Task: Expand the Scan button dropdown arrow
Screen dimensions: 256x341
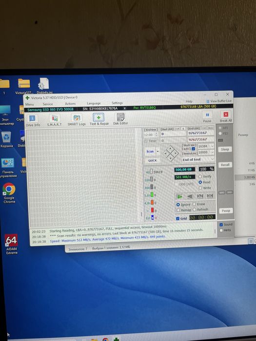Action: (158, 152)
